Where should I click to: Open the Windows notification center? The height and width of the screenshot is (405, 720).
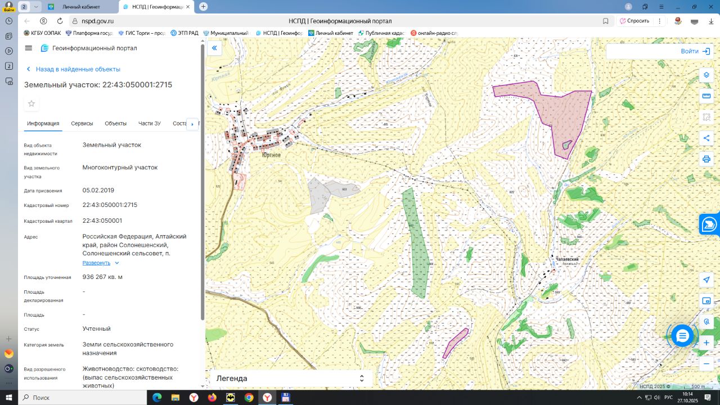708,398
